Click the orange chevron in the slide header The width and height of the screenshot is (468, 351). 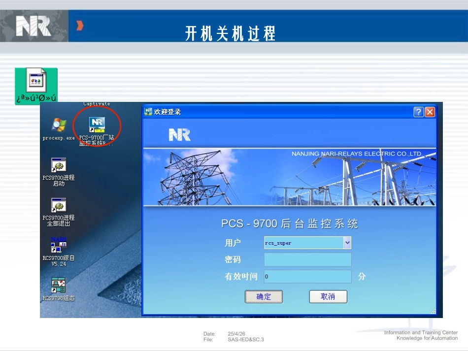(x=79, y=26)
